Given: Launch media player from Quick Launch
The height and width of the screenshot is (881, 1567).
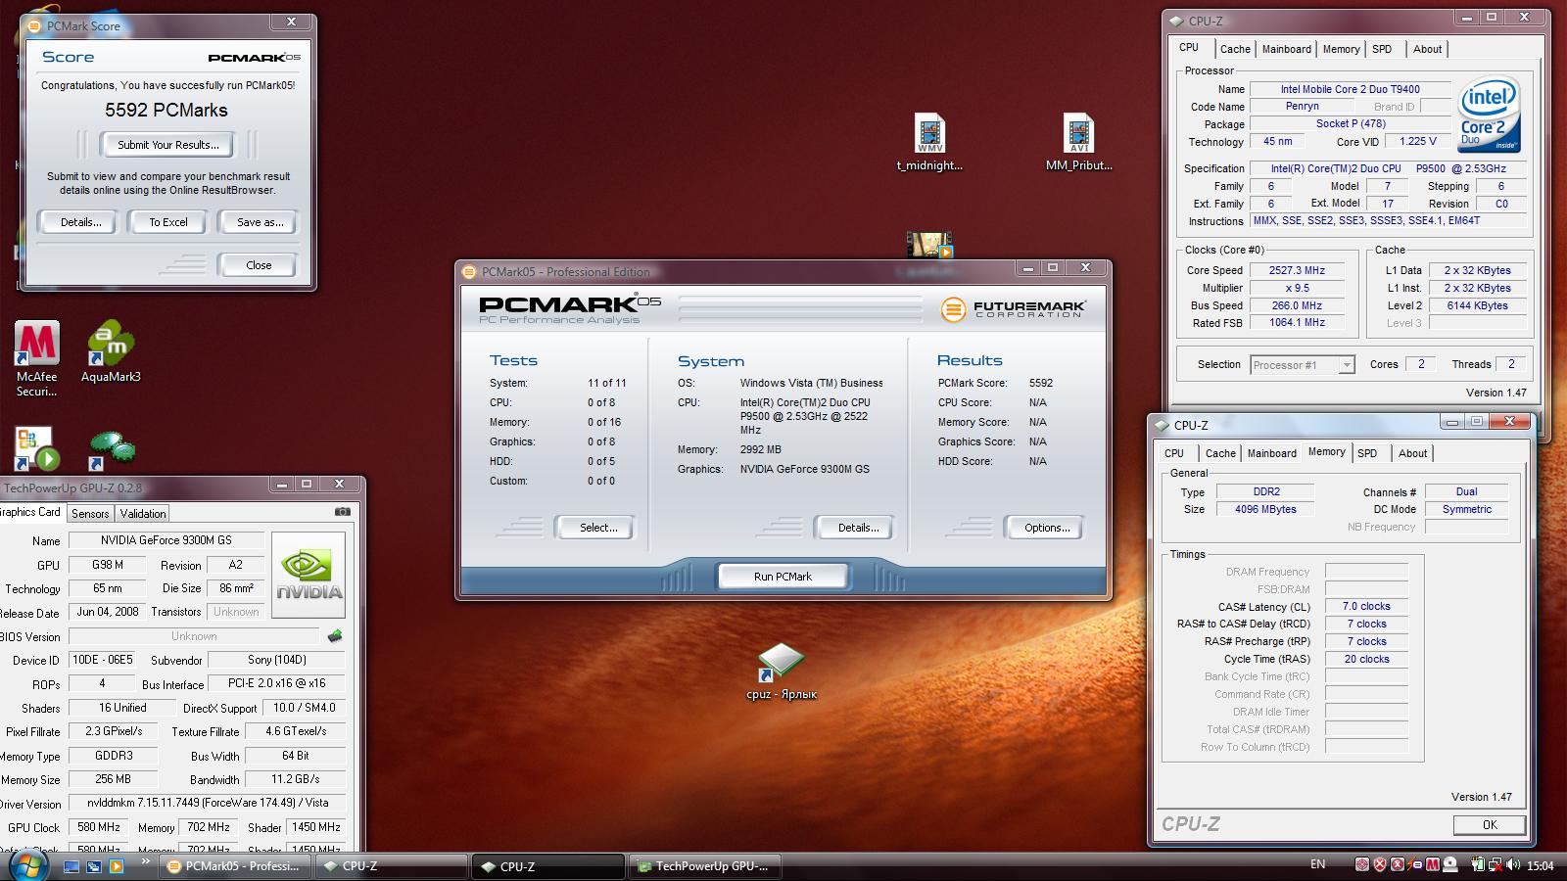Looking at the screenshot, I should pyautogui.click(x=117, y=866).
